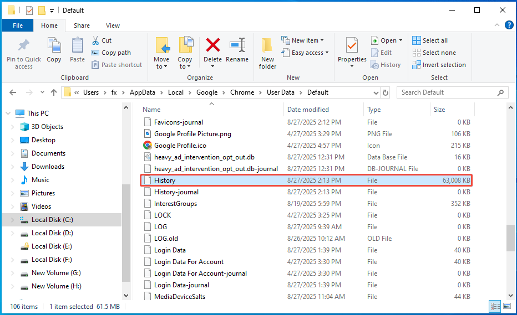This screenshot has height=315, width=517.
Task: Click the Cut scissors icon
Action: point(95,40)
